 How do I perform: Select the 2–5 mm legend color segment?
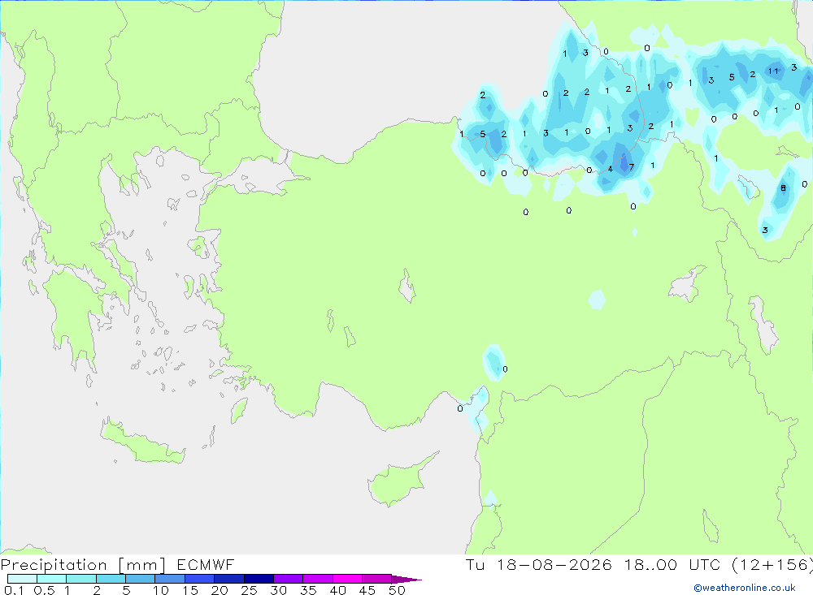pos(111,579)
